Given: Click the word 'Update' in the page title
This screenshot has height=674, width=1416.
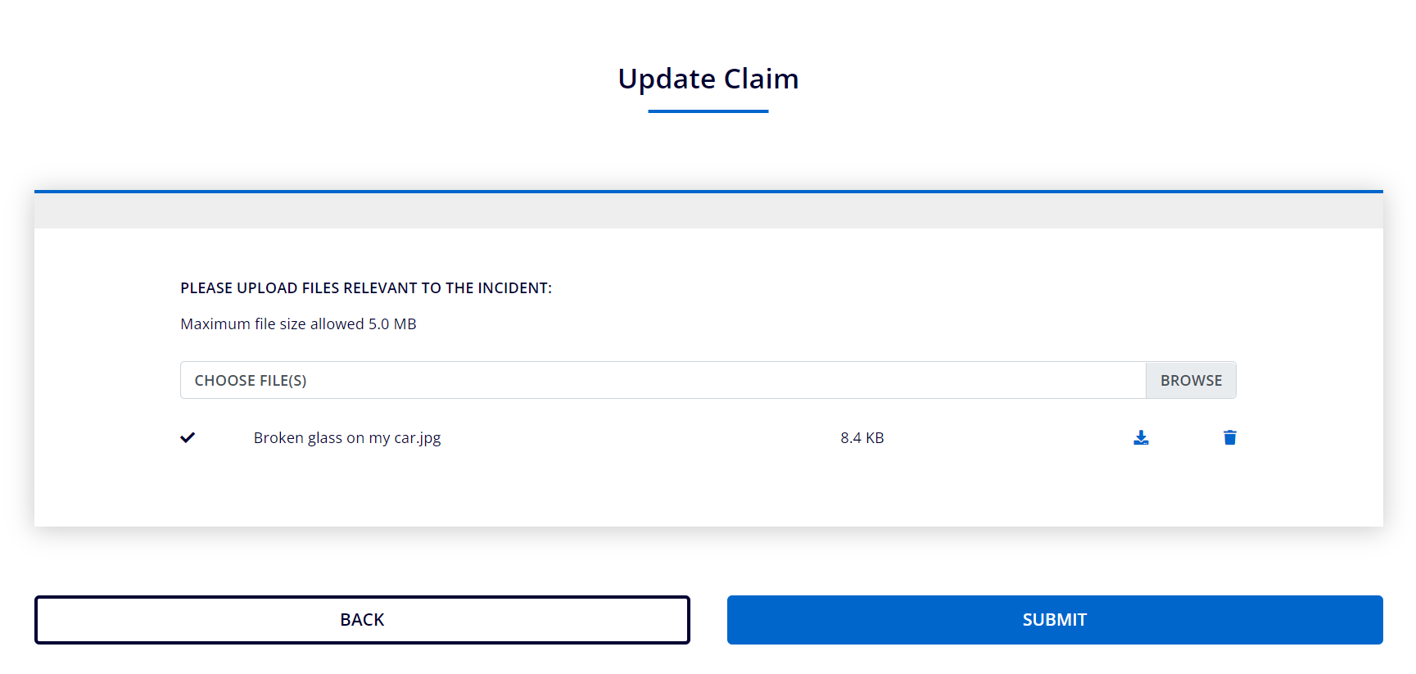Looking at the screenshot, I should [x=667, y=79].
